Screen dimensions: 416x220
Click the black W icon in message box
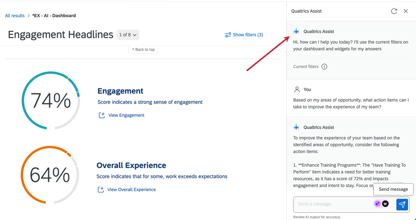(385, 204)
